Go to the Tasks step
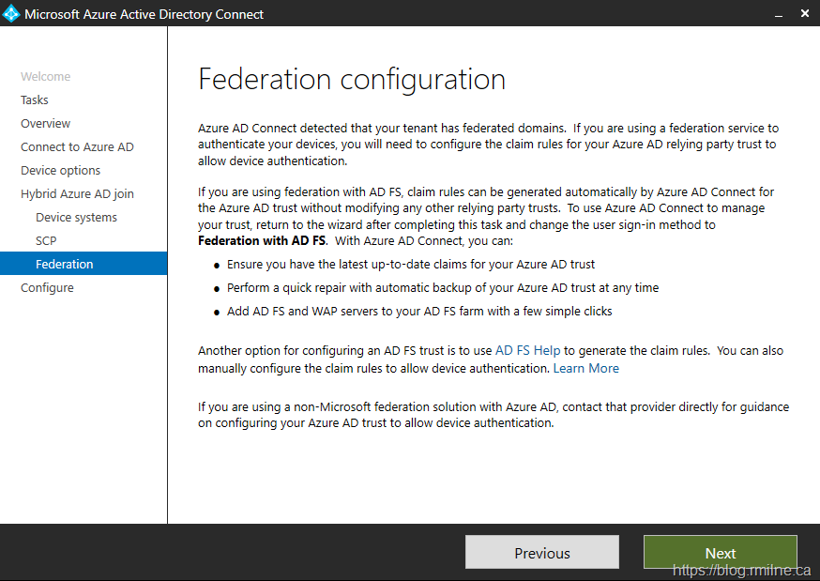This screenshot has height=581, width=820. coord(35,100)
